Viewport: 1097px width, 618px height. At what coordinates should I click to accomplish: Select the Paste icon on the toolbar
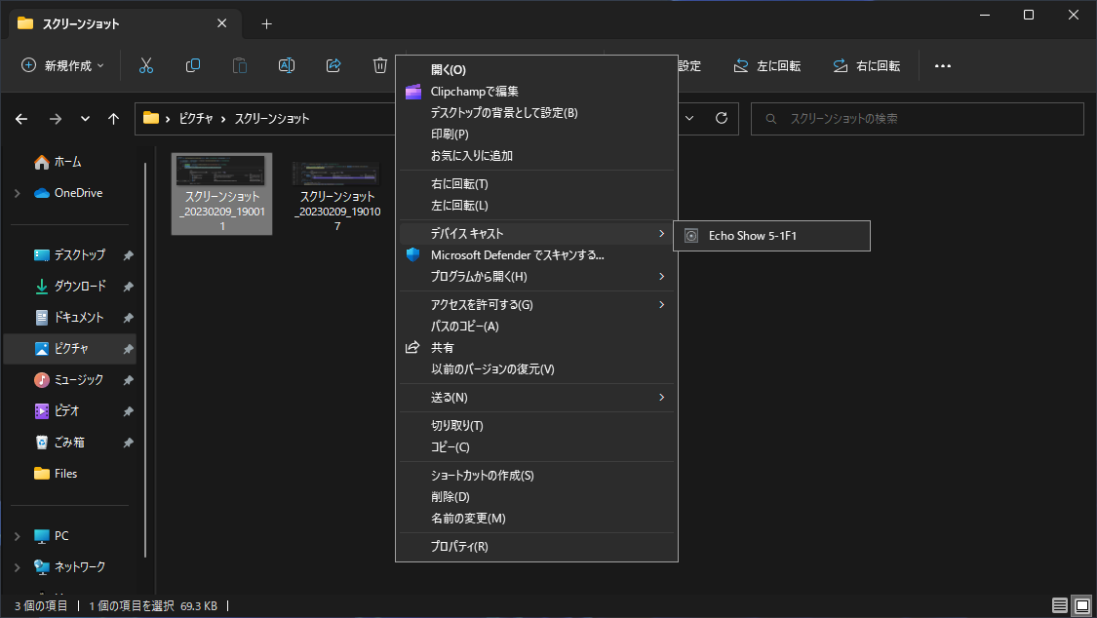point(239,65)
